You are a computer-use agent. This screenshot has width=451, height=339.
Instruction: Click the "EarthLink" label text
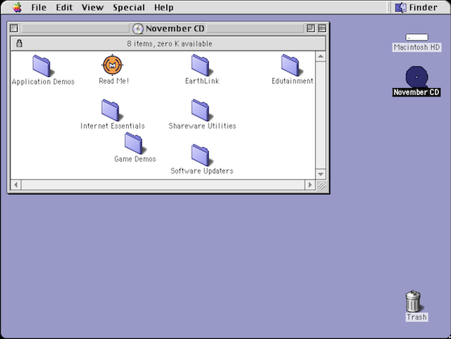(x=202, y=81)
